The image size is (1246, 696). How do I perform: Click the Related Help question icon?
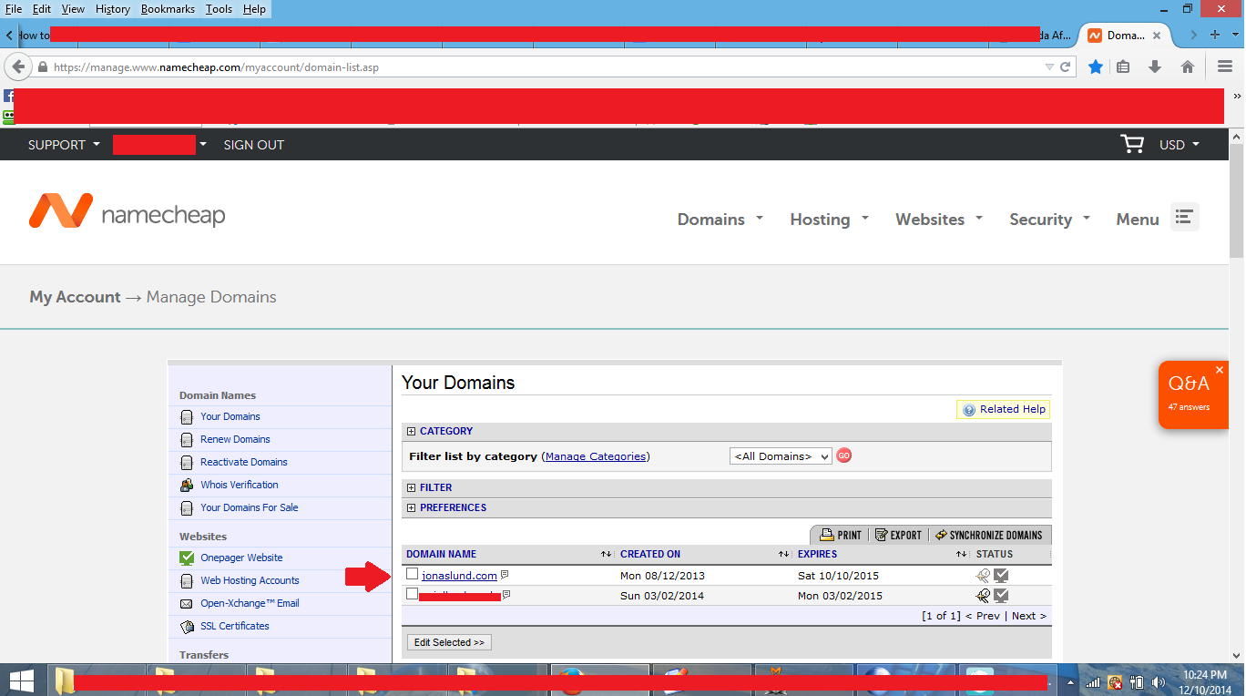click(x=969, y=410)
